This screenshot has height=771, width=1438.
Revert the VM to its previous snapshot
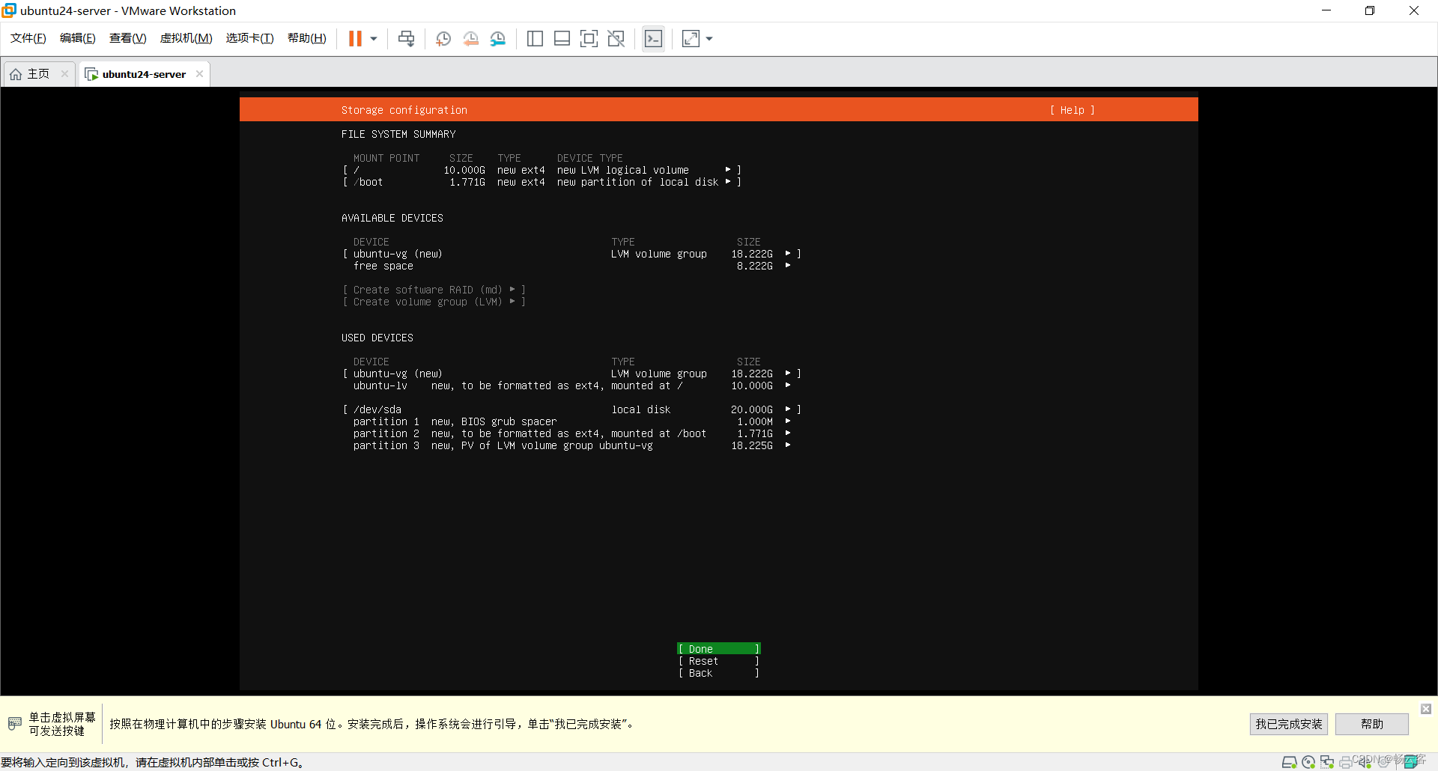(x=470, y=38)
